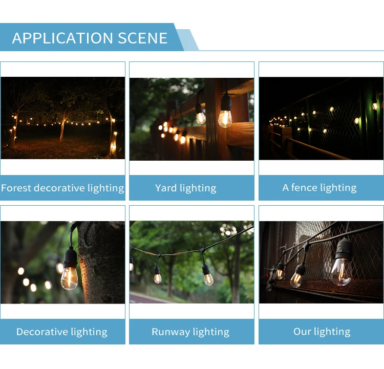Image resolution: width=384 pixels, height=369 pixels.
Task: Click the nearest clear bulb in Our lighting photo
Action: click(x=342, y=272)
